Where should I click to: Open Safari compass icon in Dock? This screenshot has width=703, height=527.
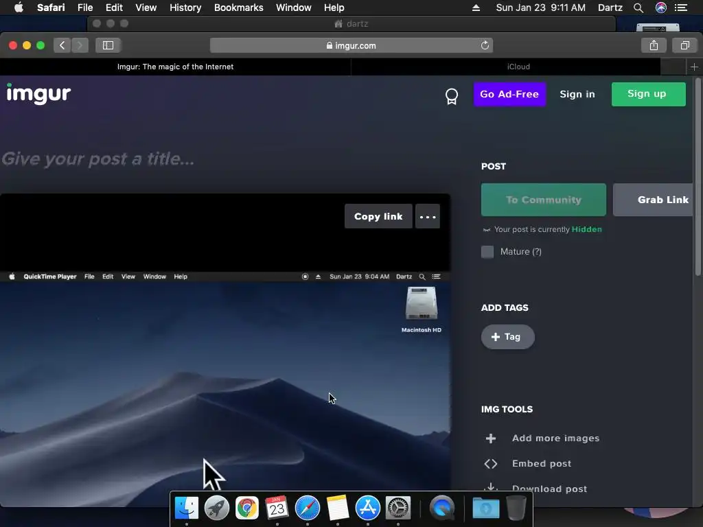pyautogui.click(x=308, y=508)
